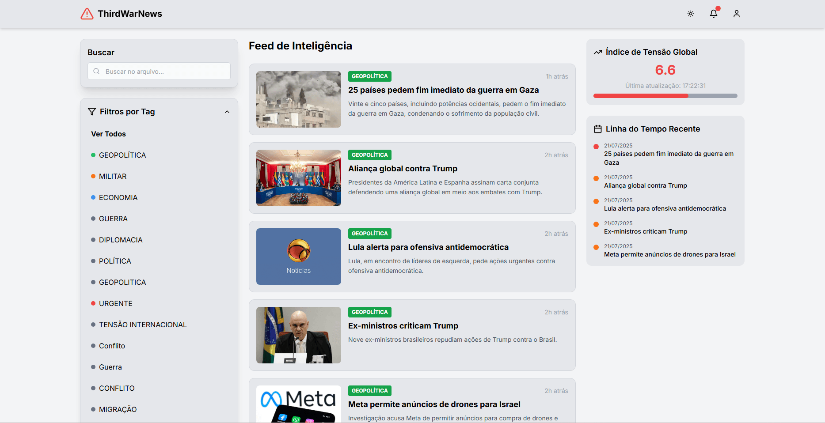Click GEOPOLÍTICA badge on Meta article
825x423 pixels.
coord(370,391)
